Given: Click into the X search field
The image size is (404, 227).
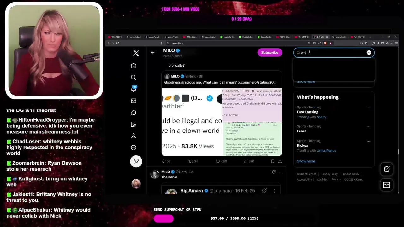Looking at the screenshot, I should coord(334,53).
